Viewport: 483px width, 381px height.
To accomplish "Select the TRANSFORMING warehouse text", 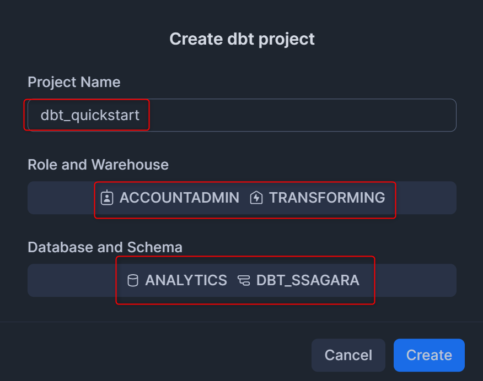I will [x=327, y=198].
